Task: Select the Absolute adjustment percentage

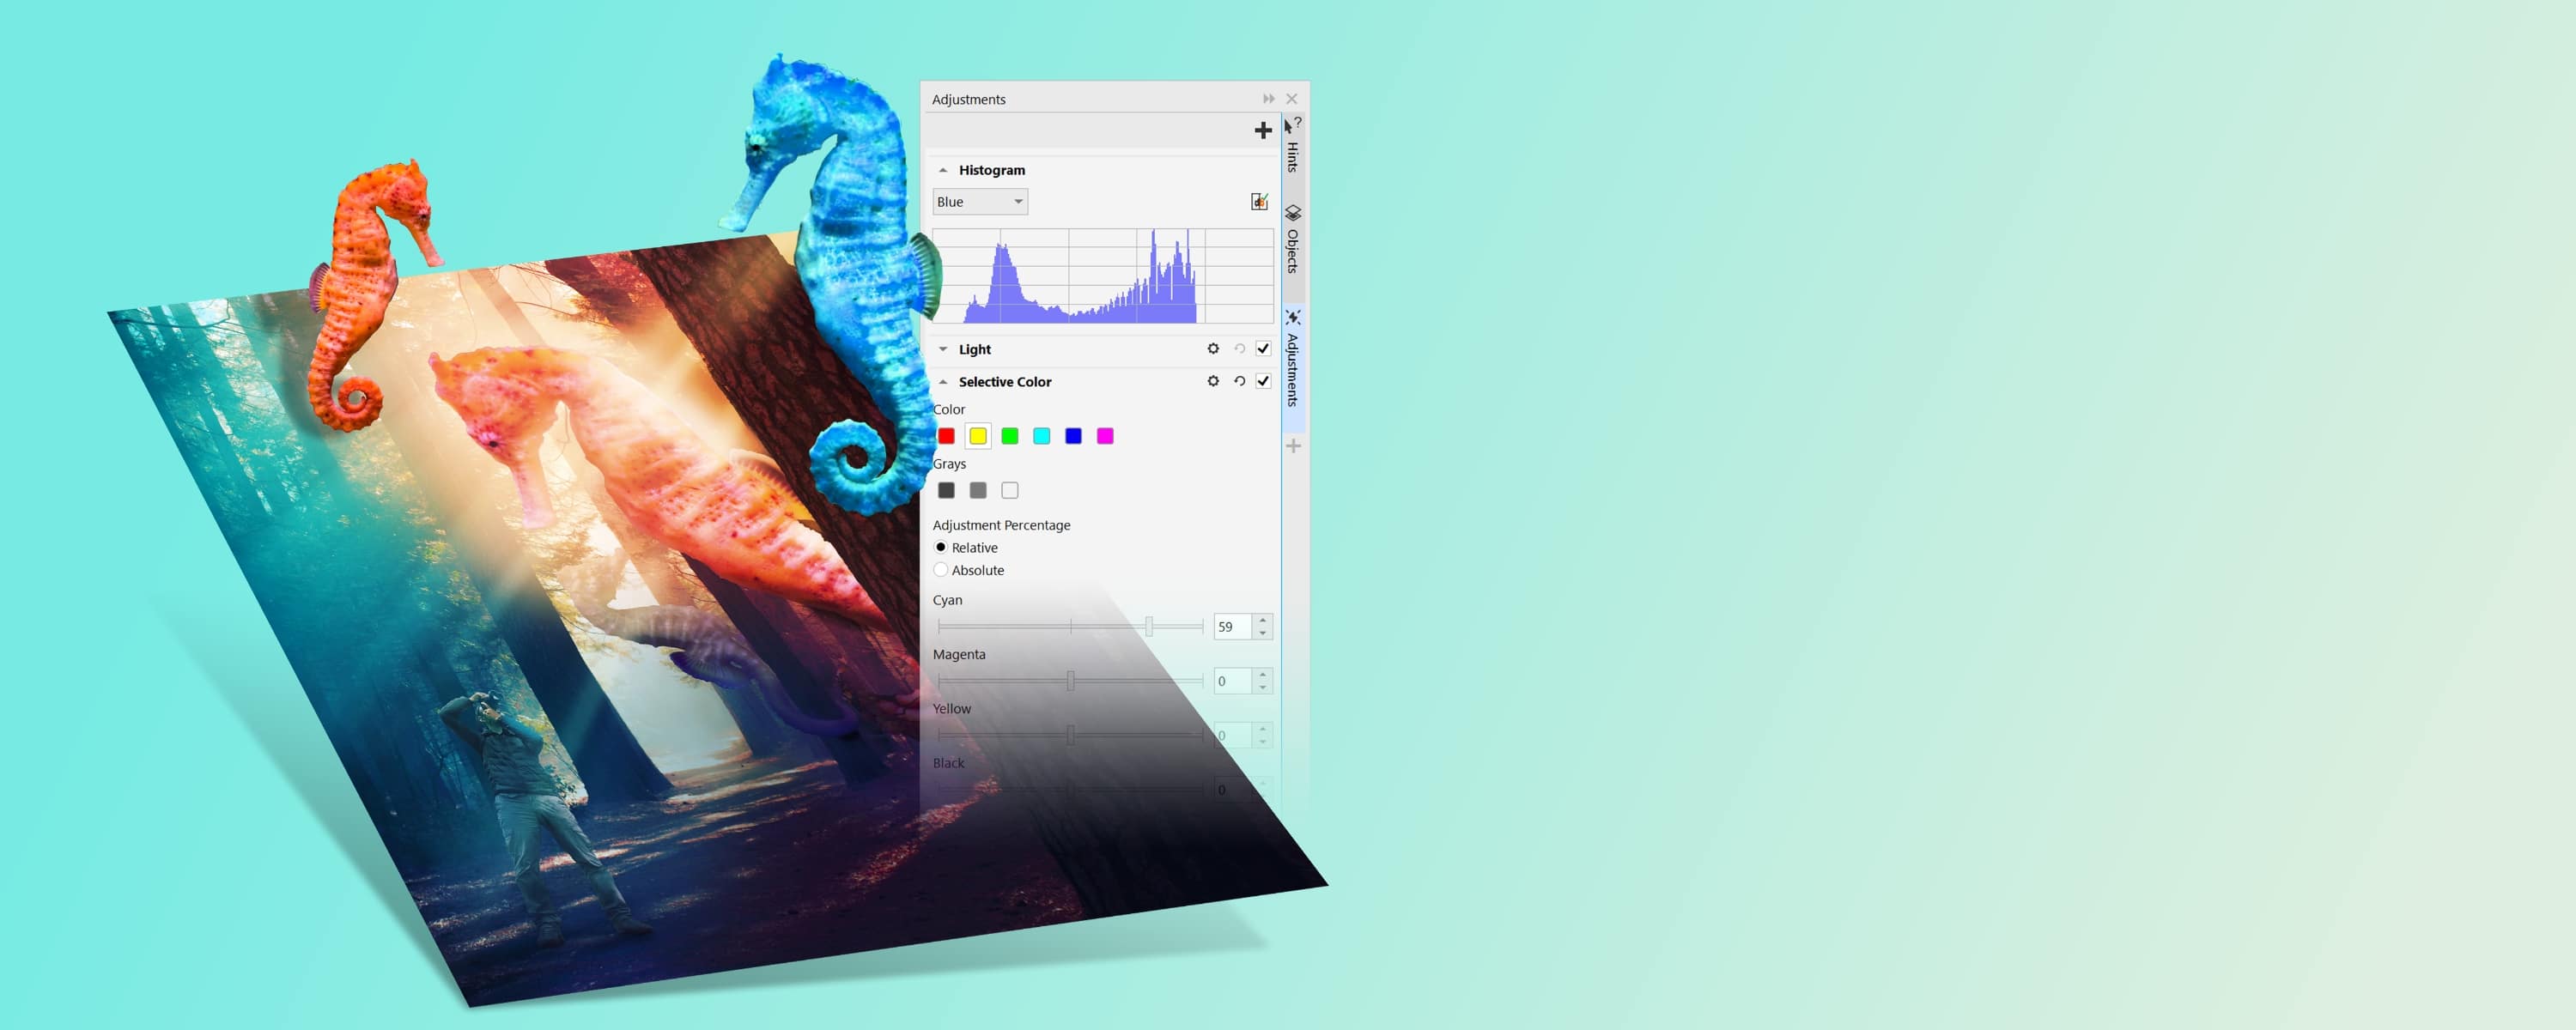Action: point(941,570)
